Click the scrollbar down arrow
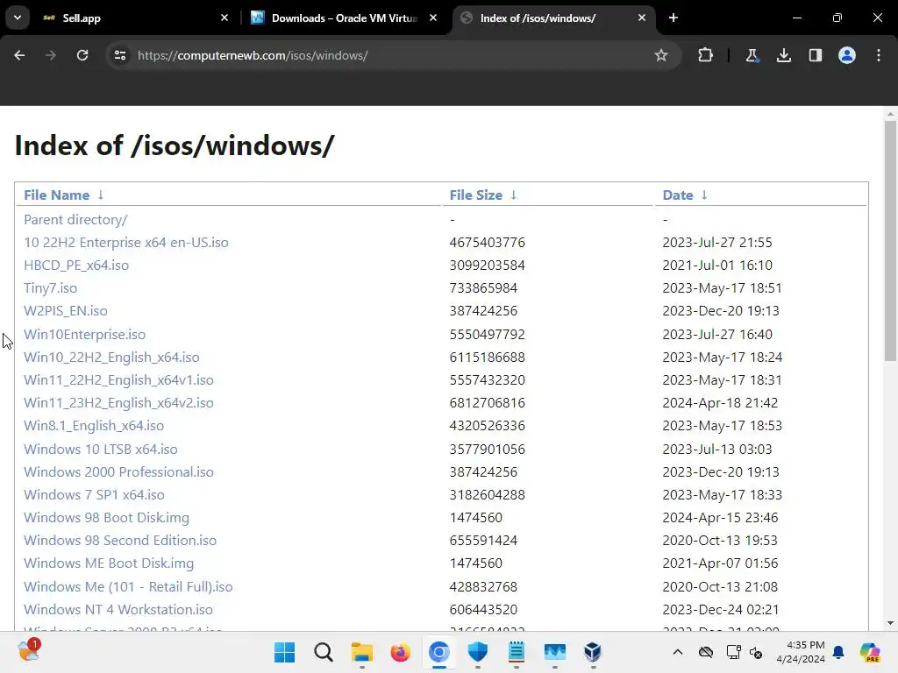Screen dimensions: 898x673 (x=890, y=623)
